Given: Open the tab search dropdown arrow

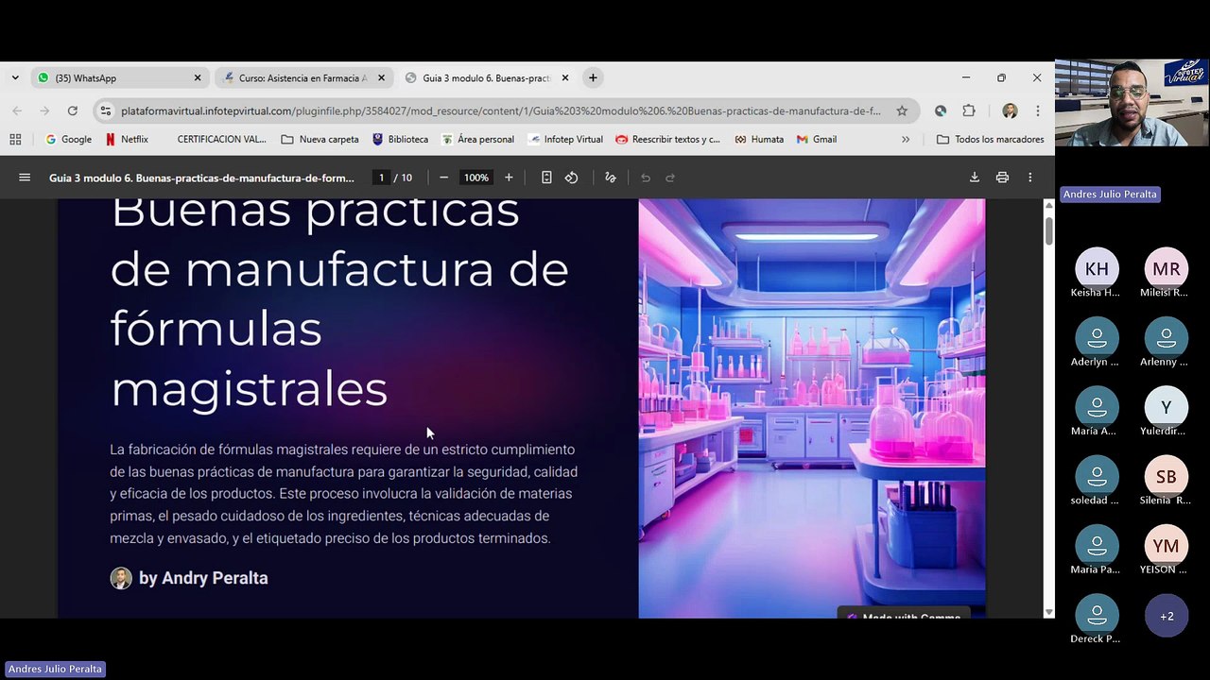Looking at the screenshot, I should tap(15, 78).
